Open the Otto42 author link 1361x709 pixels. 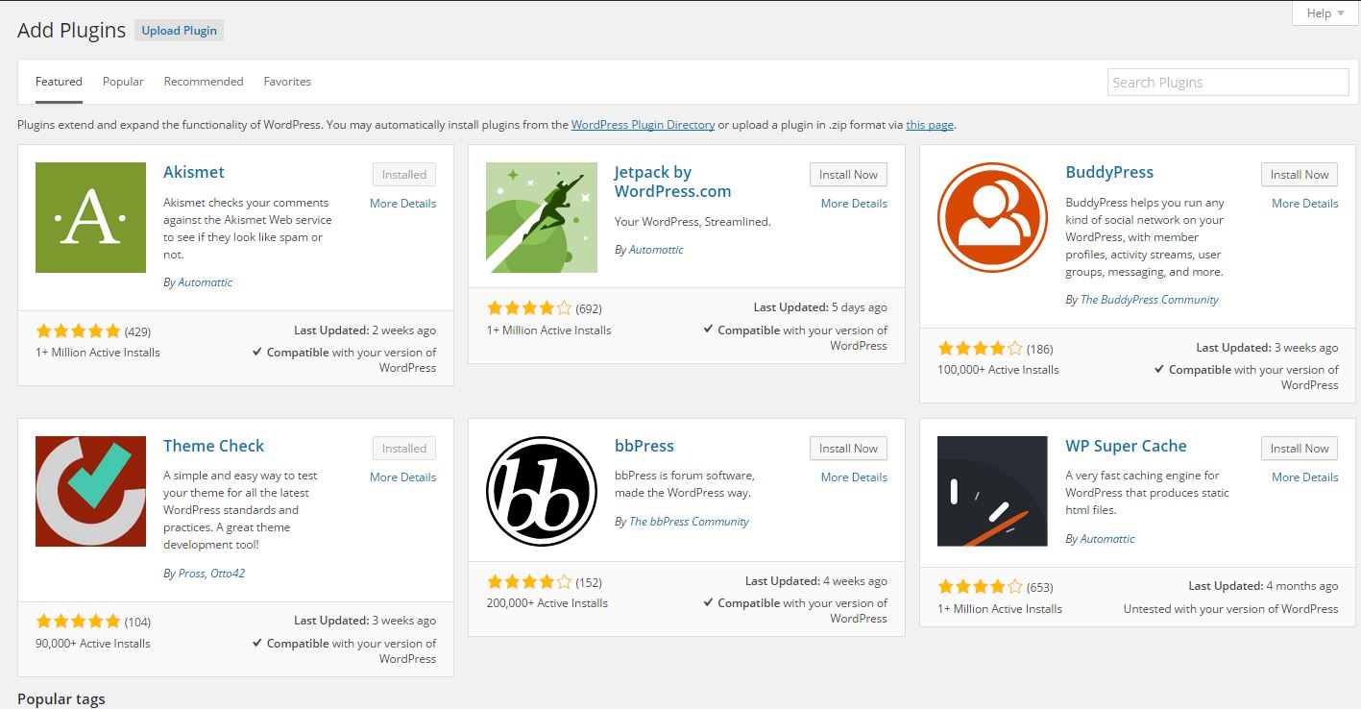(230, 574)
